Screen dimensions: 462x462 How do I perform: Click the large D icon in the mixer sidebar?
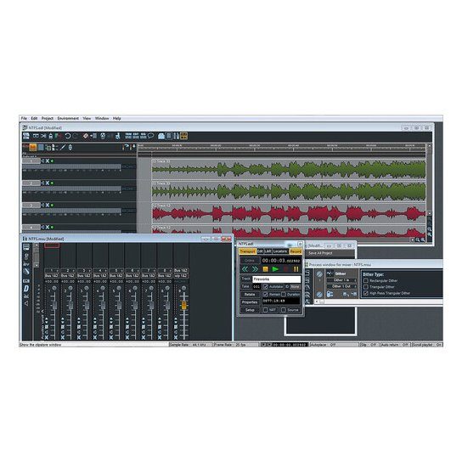(26, 289)
